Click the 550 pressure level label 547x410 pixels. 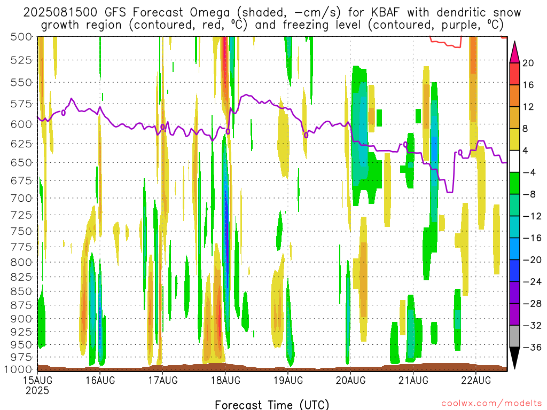pos(21,83)
